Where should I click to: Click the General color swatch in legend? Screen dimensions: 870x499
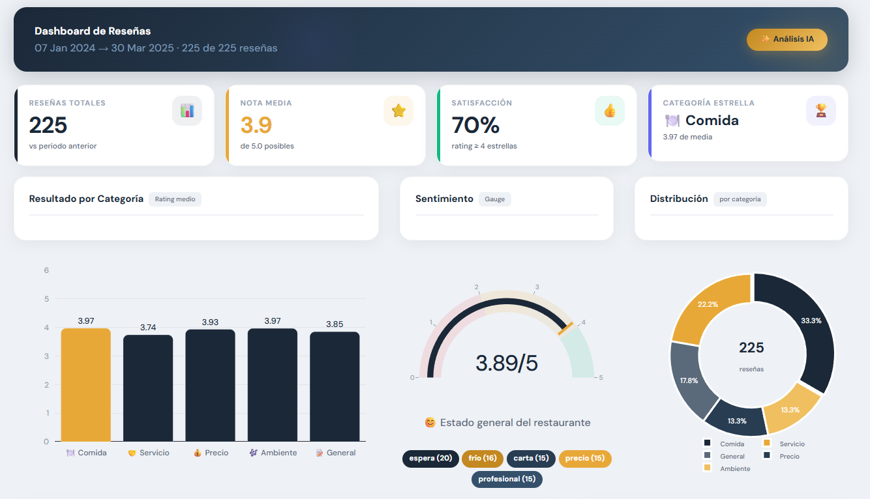coord(708,455)
